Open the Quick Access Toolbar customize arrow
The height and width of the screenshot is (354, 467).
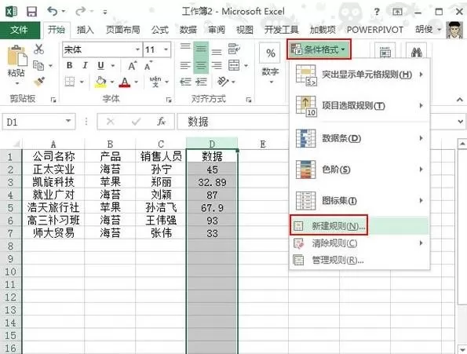[105, 12]
